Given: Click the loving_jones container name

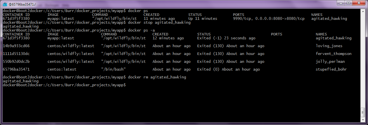Looking at the screenshot, I should tap(329, 46).
